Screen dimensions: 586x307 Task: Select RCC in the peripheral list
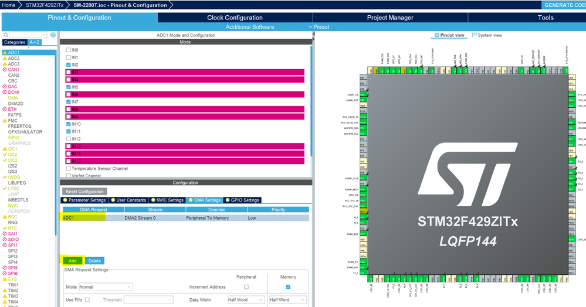point(12,217)
